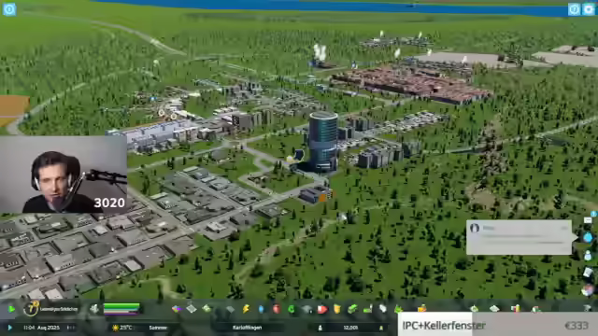
Task: Open the info views button at top left
Action: coord(9,9)
